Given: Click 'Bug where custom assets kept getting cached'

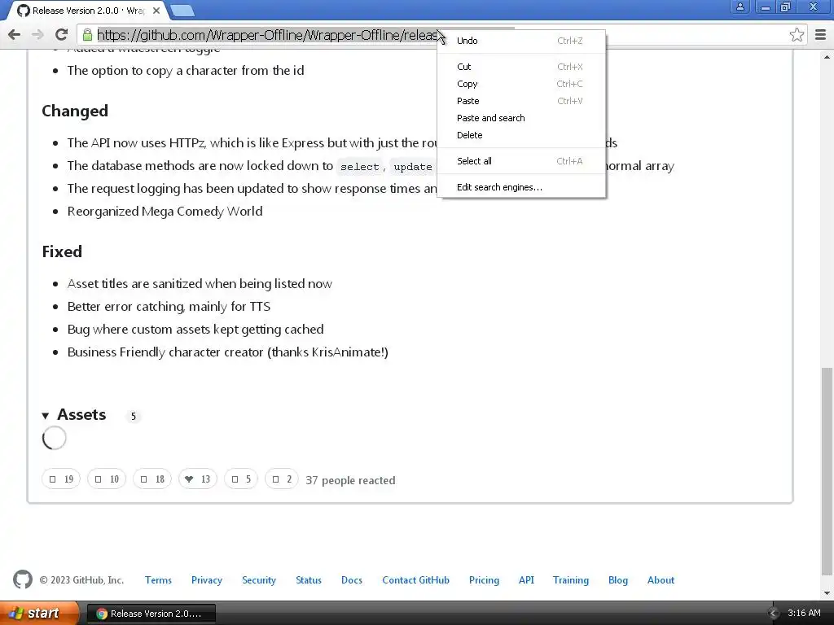Looking at the screenshot, I should 195,330.
